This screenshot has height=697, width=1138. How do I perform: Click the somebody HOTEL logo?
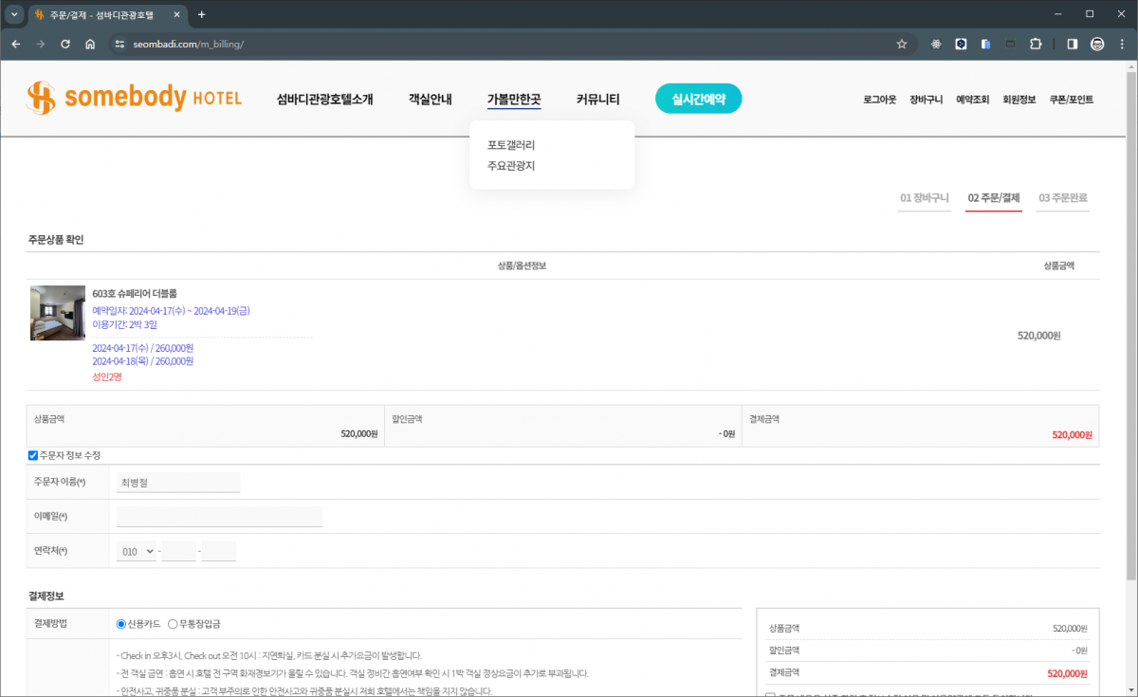click(x=135, y=98)
